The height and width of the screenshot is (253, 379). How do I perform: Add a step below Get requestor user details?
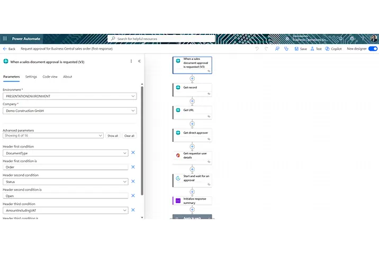coord(192,169)
